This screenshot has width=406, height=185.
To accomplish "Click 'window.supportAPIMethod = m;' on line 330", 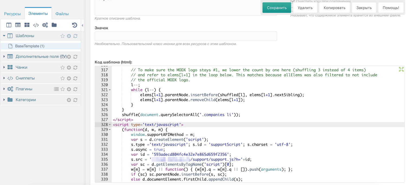I will [163, 135].
